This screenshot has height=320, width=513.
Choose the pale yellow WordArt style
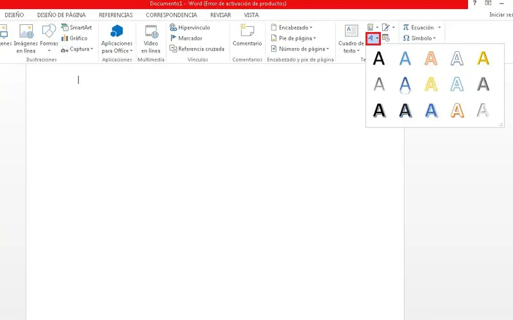pos(431,84)
